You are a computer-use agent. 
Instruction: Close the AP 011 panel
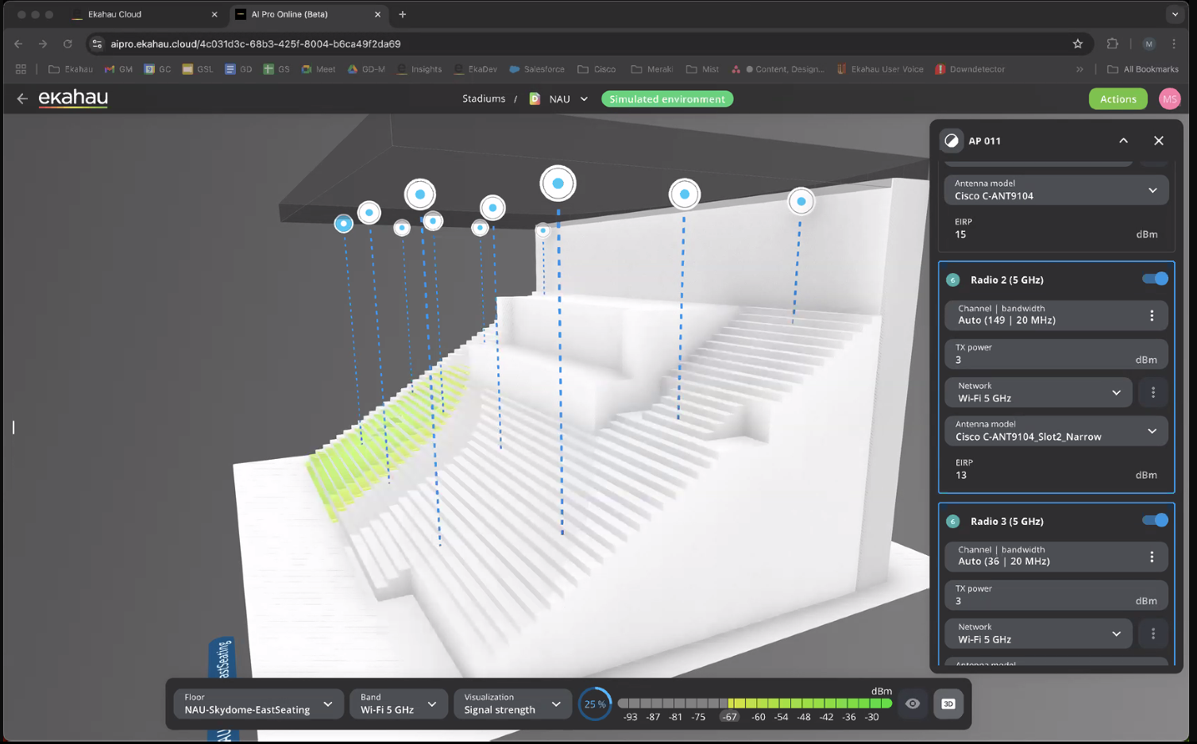pos(1159,141)
